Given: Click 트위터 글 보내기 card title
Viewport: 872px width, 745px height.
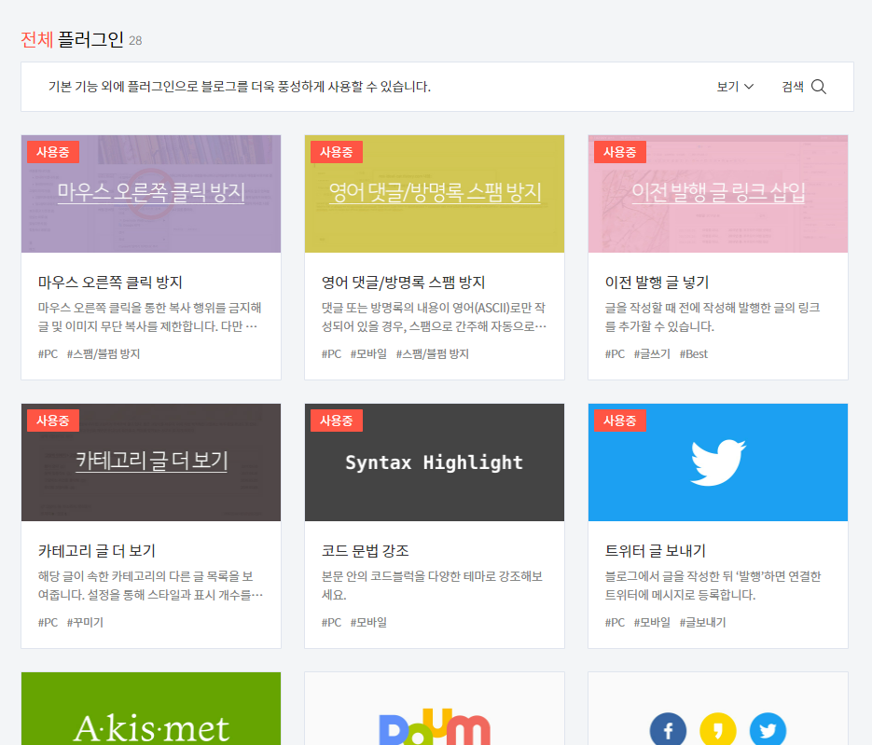Looking at the screenshot, I should [x=655, y=551].
